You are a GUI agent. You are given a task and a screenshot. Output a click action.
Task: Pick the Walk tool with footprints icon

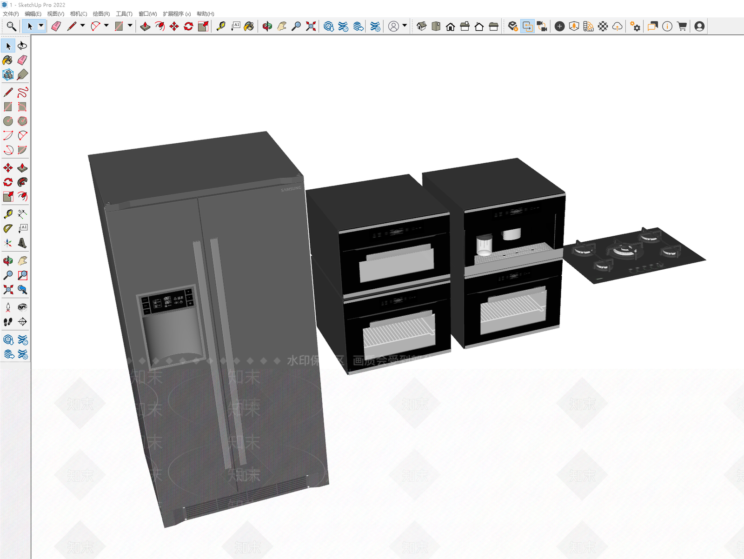coord(8,321)
